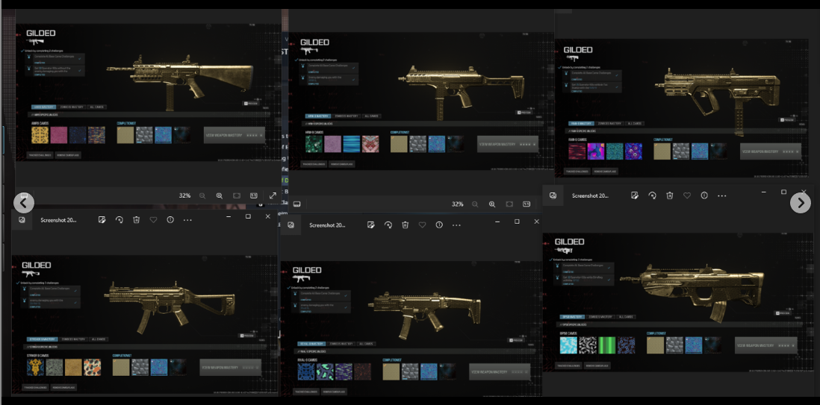Show file info for the BP50 screenshot

point(704,195)
